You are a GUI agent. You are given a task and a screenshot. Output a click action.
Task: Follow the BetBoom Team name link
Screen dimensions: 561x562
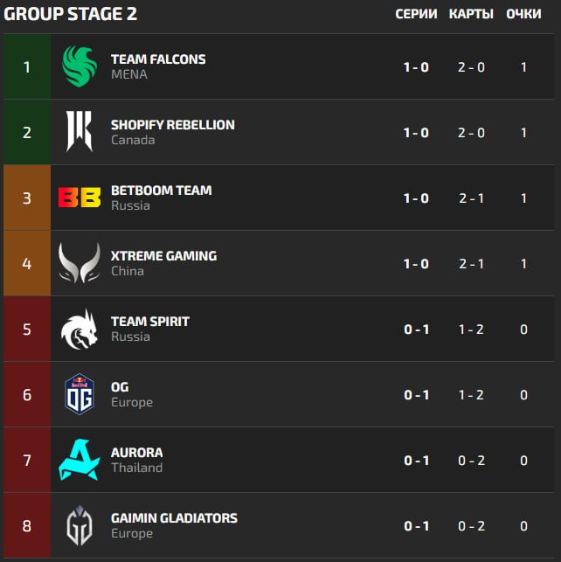pos(162,191)
